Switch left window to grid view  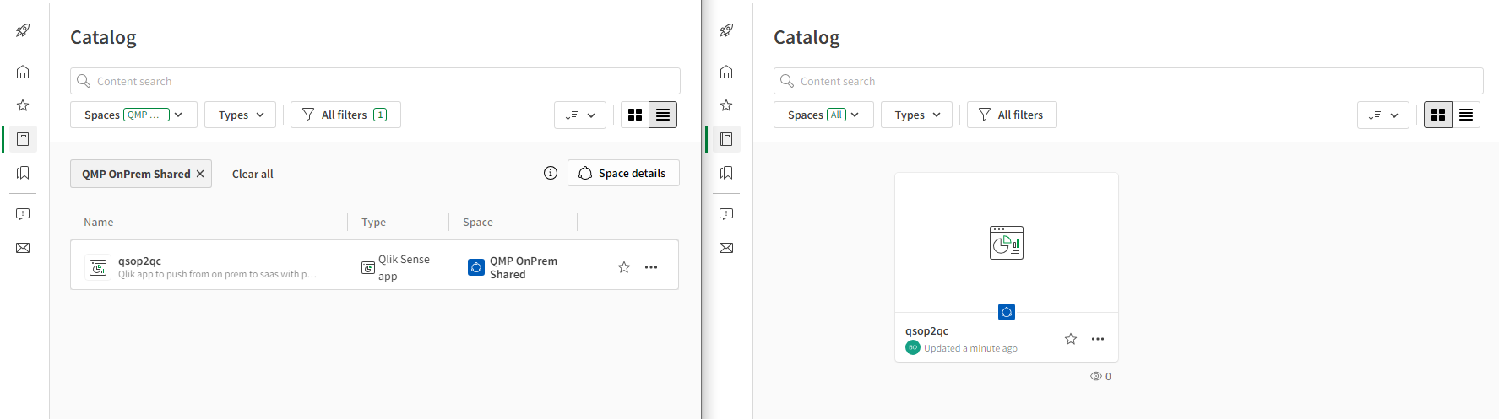click(x=635, y=115)
